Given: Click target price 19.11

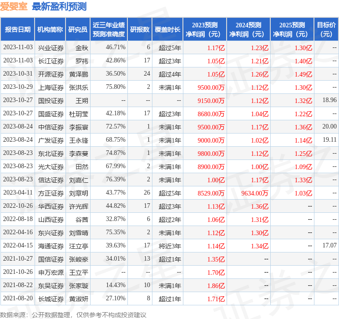Looking at the screenshot, I should (329, 139).
